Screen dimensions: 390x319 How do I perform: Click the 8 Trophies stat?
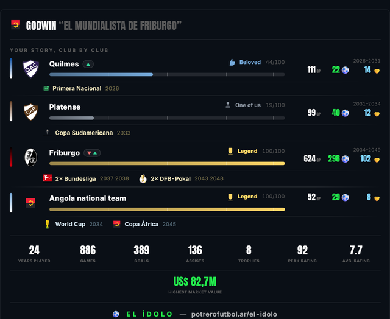click(249, 254)
